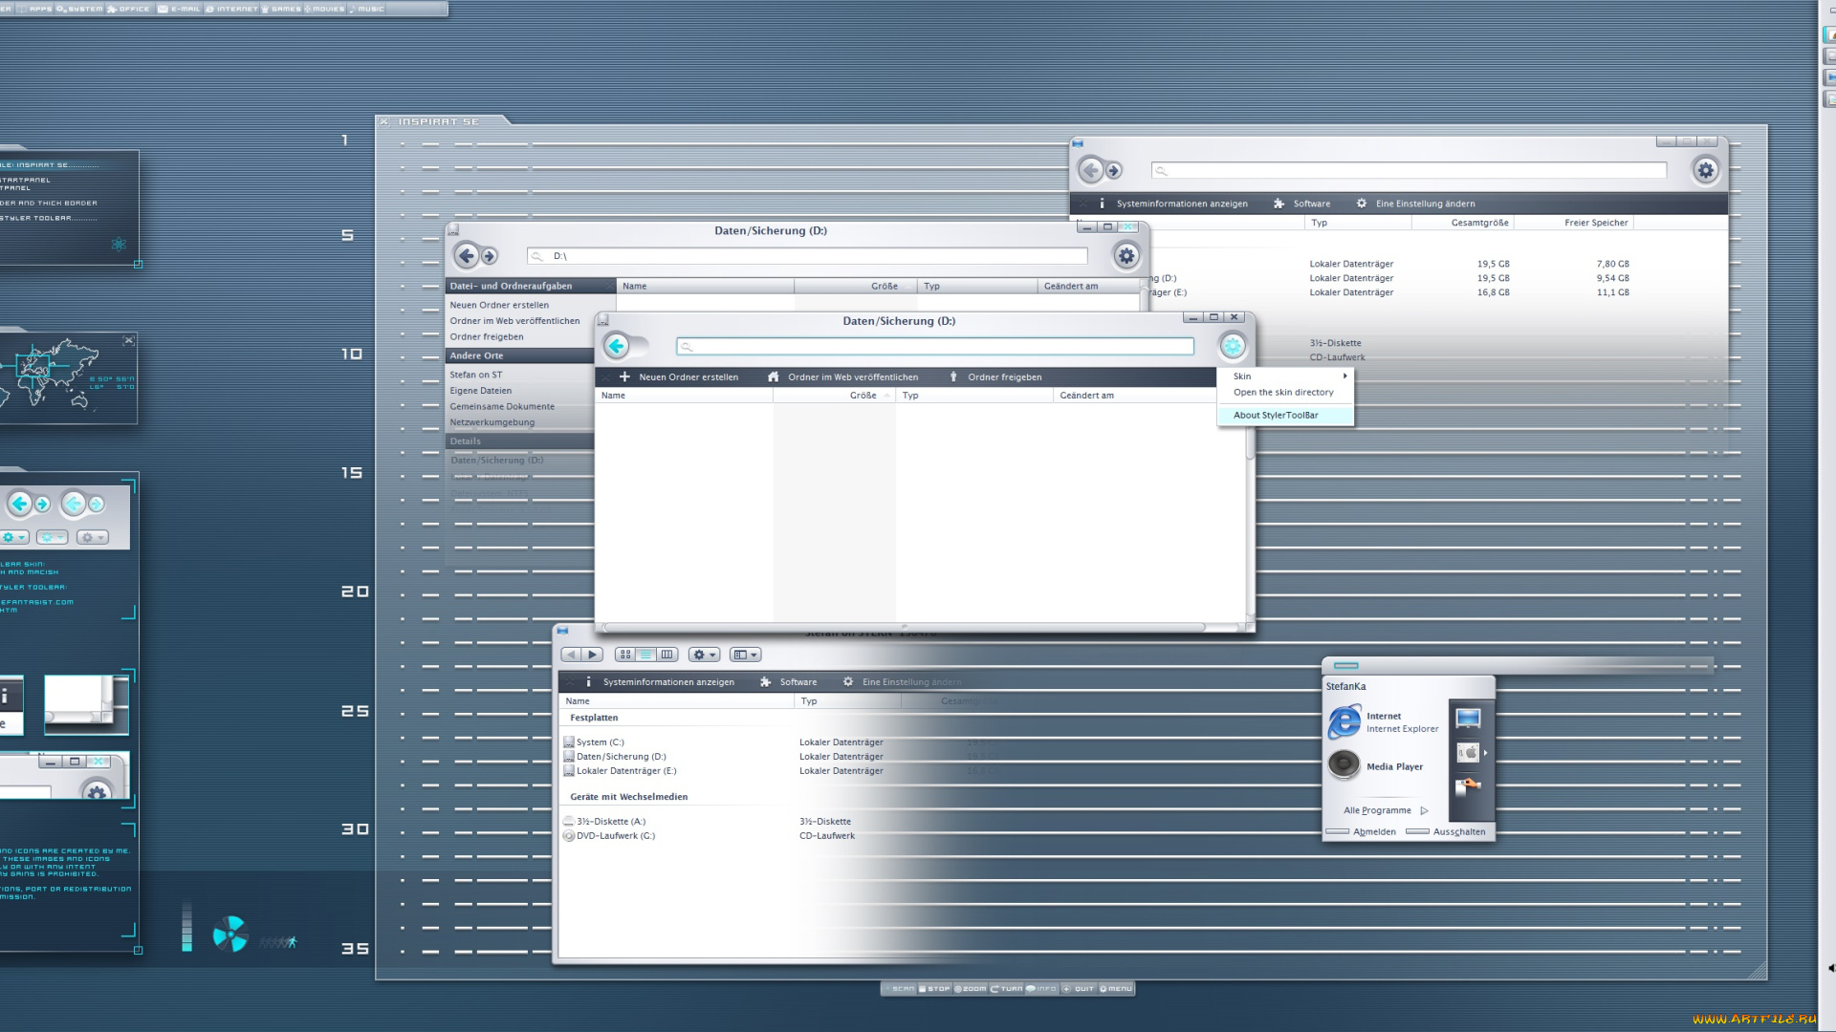Click the back arrow in front Daten/Sicherung window
The height and width of the screenshot is (1032, 1836).
[617, 346]
